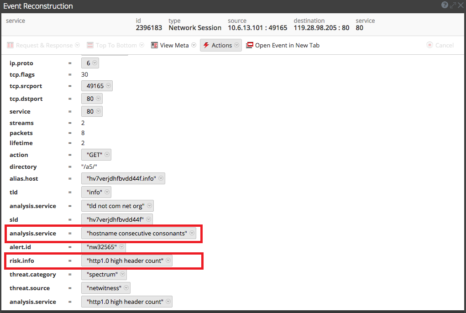
Task: Click the risk.info key label
Action: [x=22, y=261]
